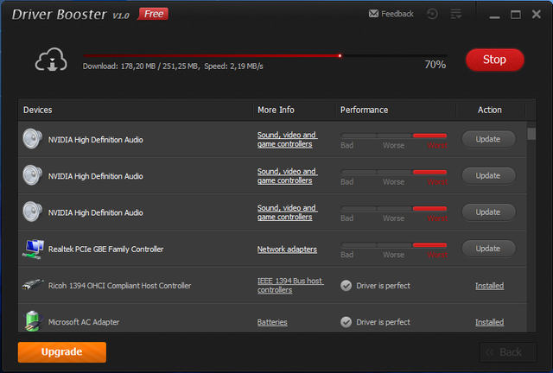
Task: Click the Realtek network adapter icon
Action: [33, 249]
